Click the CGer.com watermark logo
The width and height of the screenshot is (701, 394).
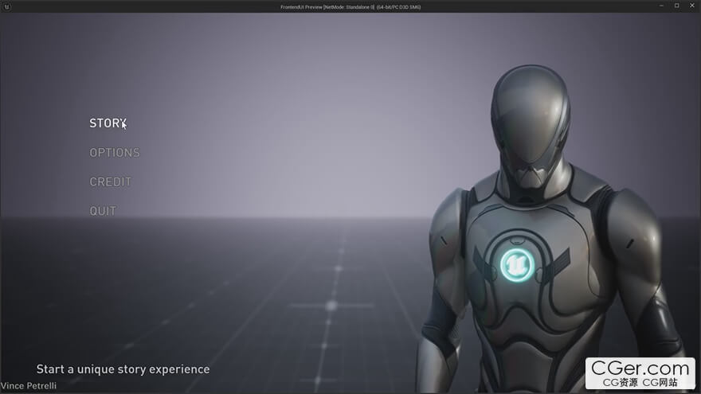639,368
